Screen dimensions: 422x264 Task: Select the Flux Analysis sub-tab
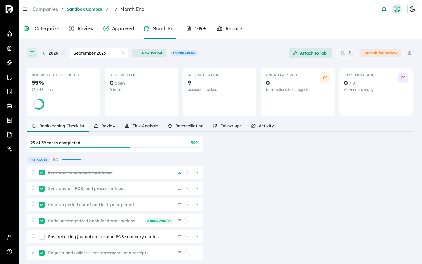142,126
